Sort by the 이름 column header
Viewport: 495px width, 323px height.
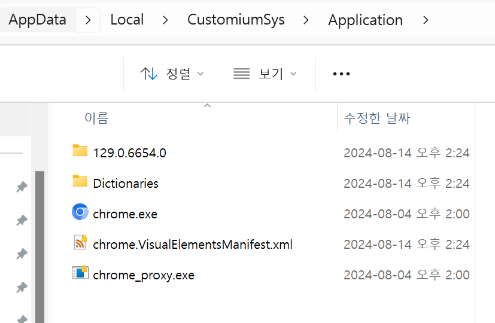(x=96, y=118)
